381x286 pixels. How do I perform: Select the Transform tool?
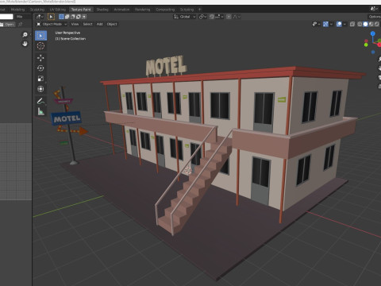40,89
